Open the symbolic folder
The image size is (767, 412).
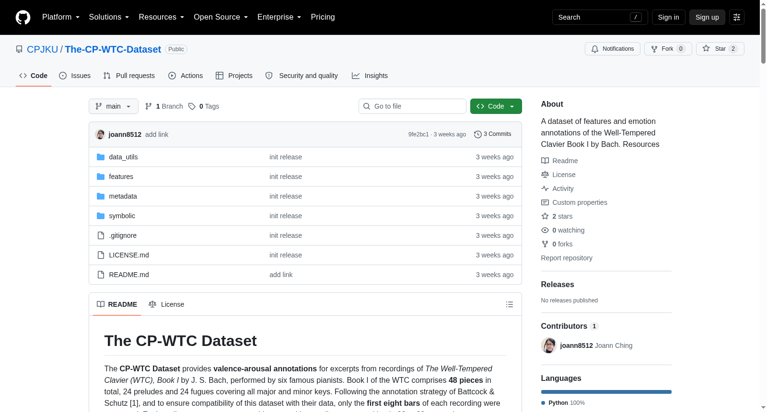[x=122, y=216]
